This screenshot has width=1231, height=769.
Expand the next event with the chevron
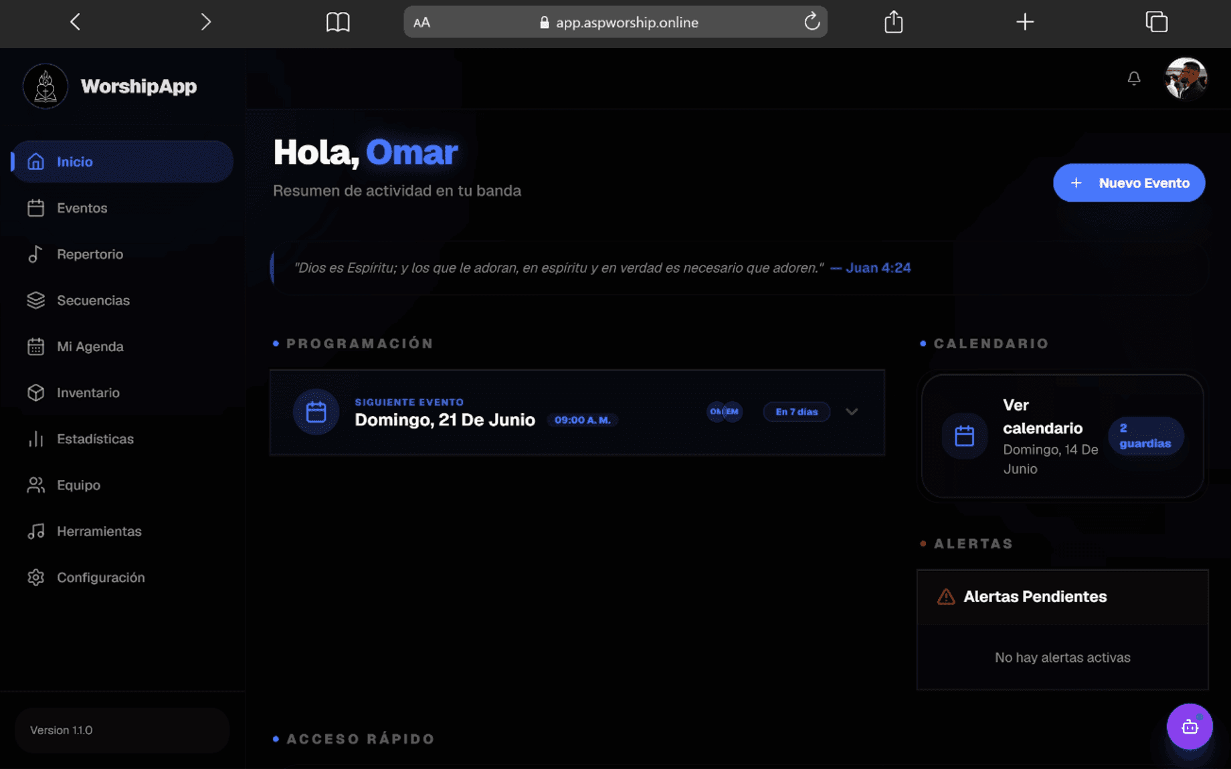851,412
